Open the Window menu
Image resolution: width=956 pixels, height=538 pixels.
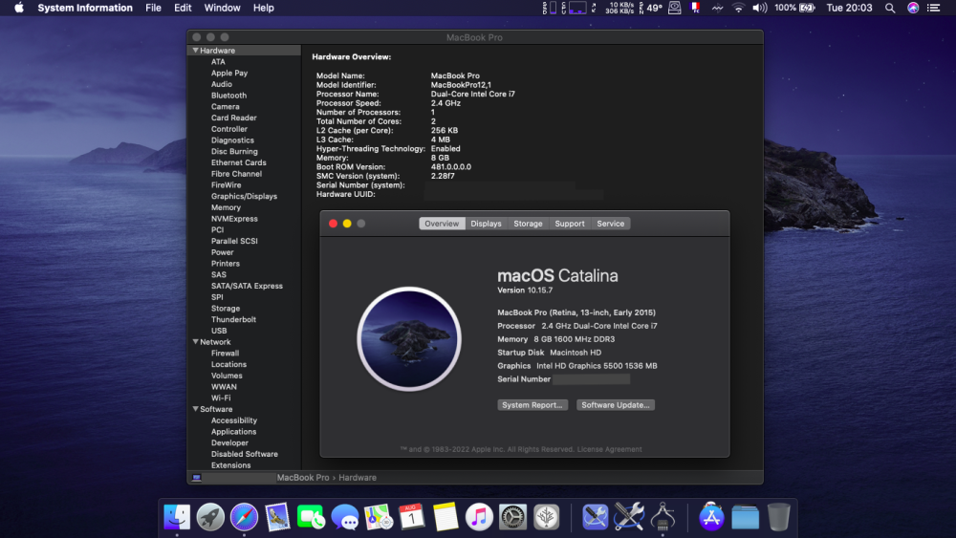coord(222,8)
